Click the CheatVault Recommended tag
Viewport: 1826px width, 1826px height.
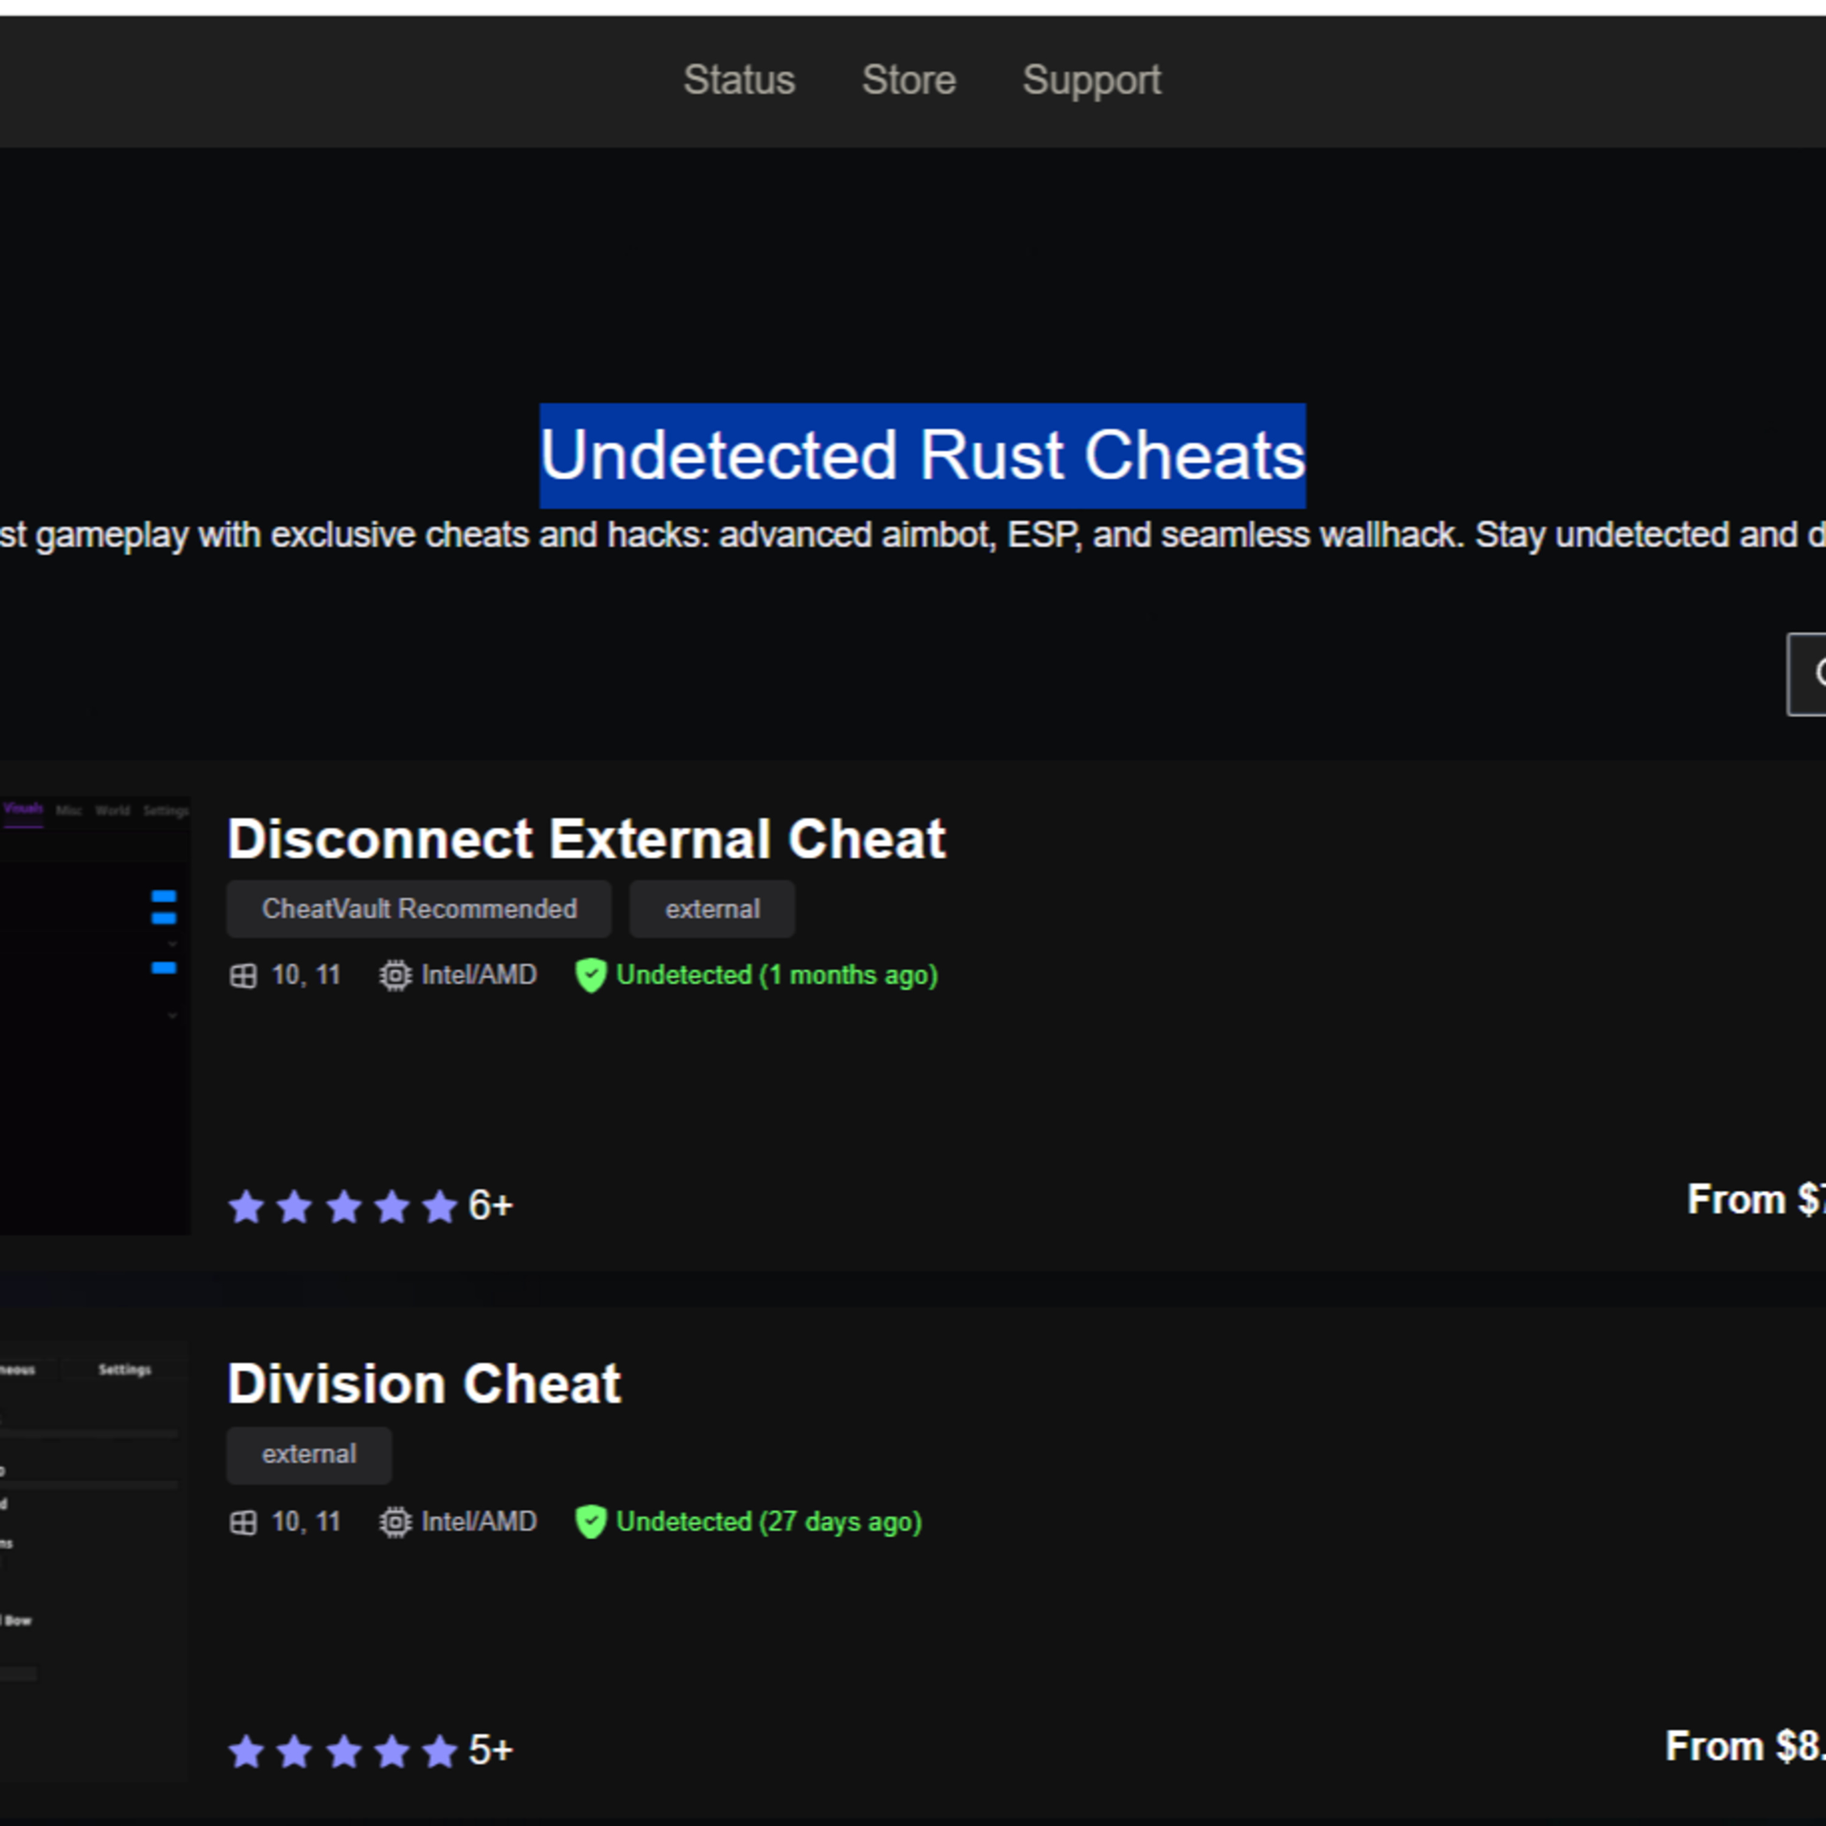click(419, 909)
